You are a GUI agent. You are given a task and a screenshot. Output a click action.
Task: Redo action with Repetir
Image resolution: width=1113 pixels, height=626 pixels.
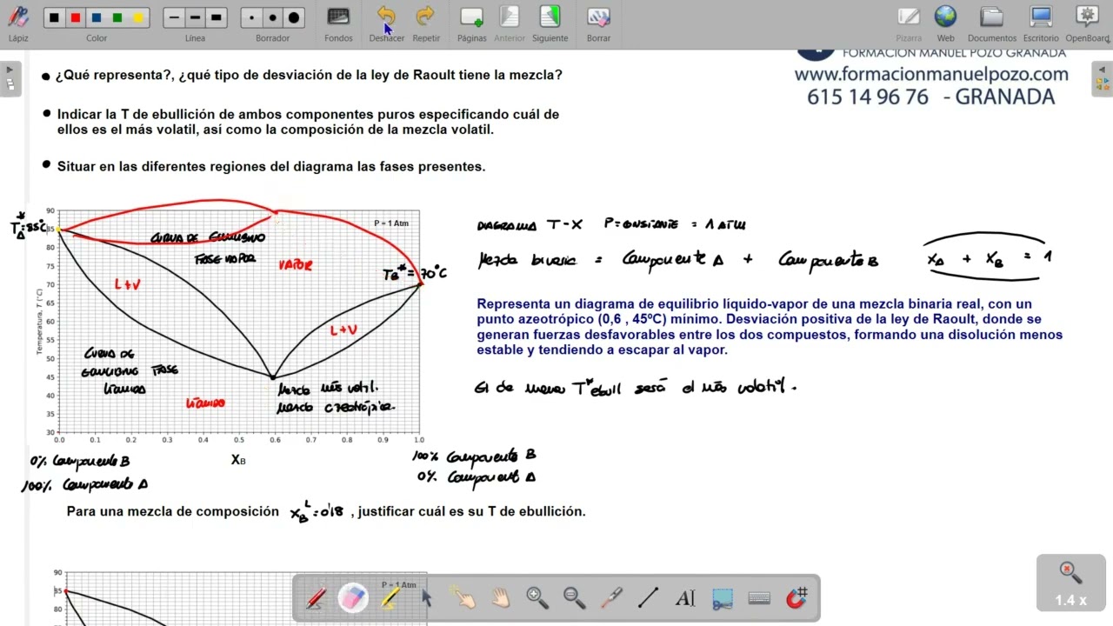pos(426,23)
